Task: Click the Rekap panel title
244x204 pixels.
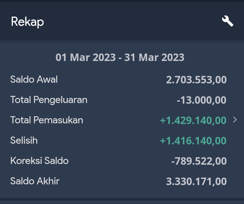Action: (x=27, y=22)
